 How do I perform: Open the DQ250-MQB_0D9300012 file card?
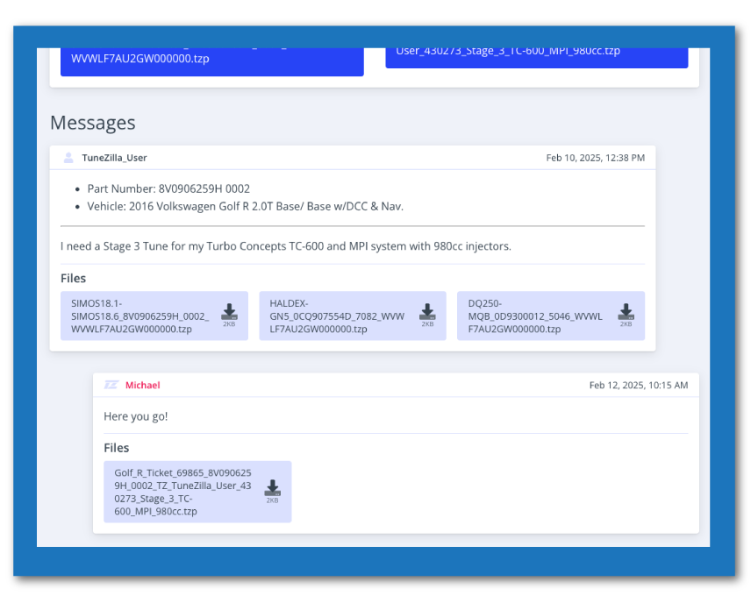click(551, 316)
